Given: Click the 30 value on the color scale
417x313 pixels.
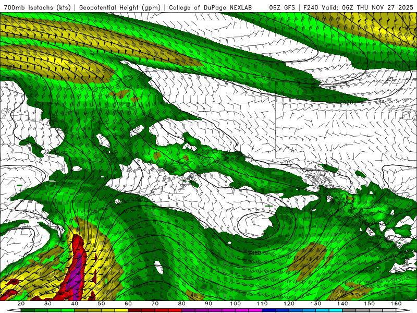Looking at the screenshot, I should 48,304.
